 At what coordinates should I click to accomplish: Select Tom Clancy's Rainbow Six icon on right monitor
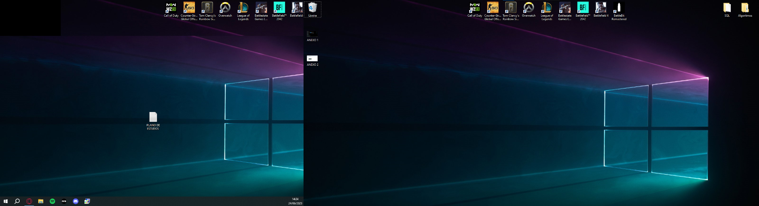(511, 11)
